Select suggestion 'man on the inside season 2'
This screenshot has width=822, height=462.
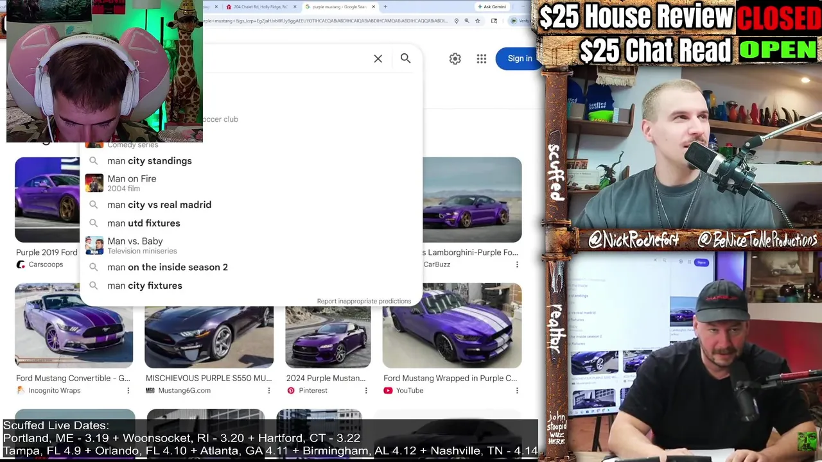[x=250, y=267]
